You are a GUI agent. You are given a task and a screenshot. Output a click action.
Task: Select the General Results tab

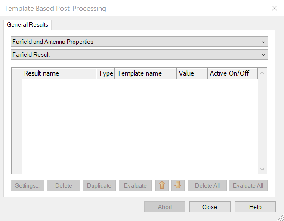coord(28,24)
